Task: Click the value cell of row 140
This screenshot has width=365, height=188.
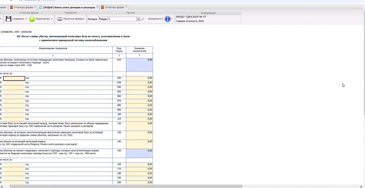Action: click(139, 144)
